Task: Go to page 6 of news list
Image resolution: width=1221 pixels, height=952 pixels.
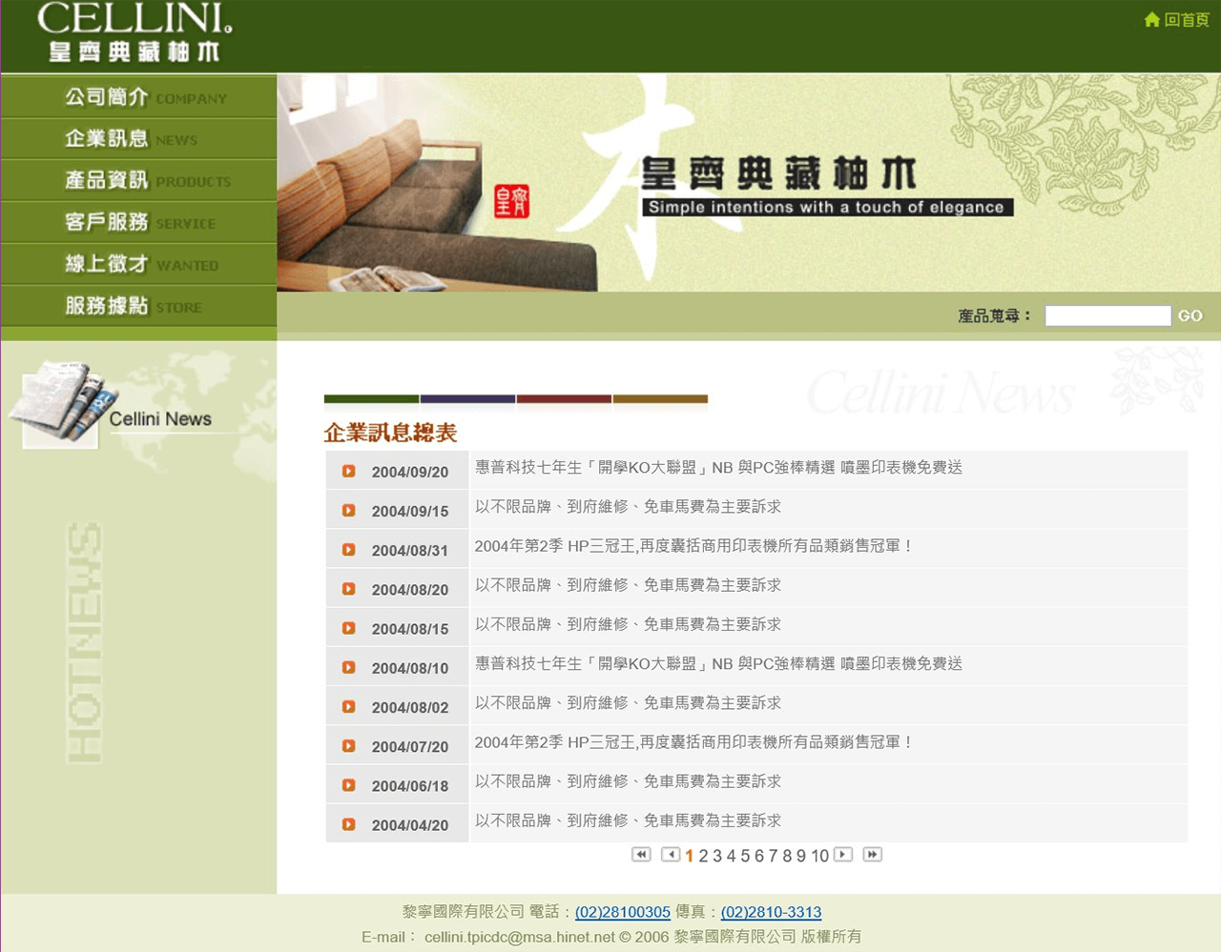Action: tap(759, 856)
